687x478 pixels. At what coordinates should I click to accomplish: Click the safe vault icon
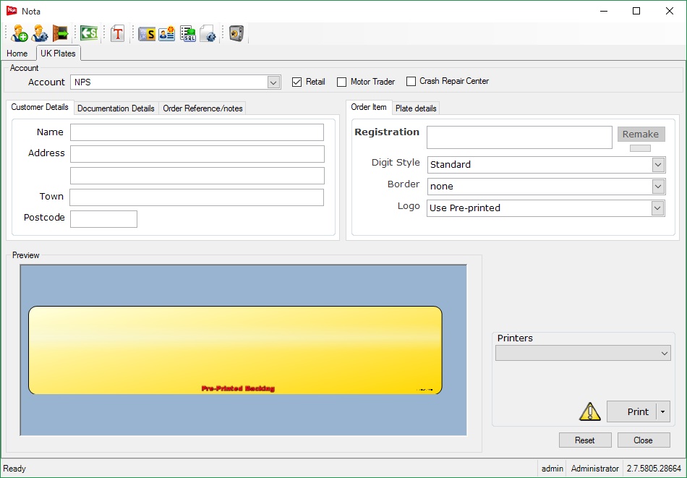click(x=236, y=33)
